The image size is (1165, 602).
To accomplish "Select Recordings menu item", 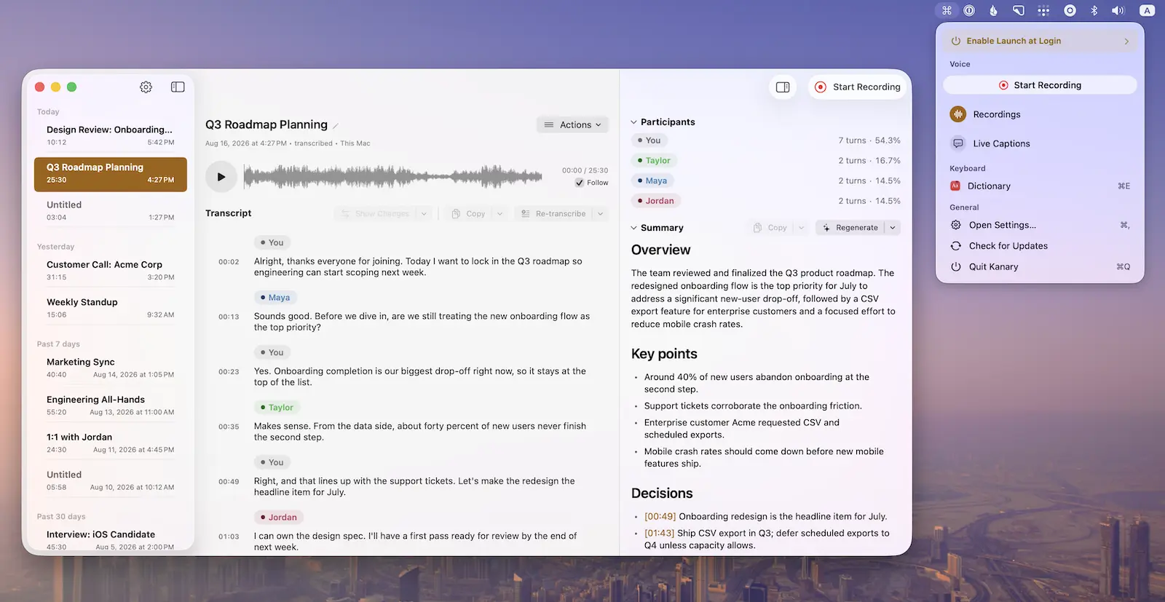I will tap(1040, 114).
